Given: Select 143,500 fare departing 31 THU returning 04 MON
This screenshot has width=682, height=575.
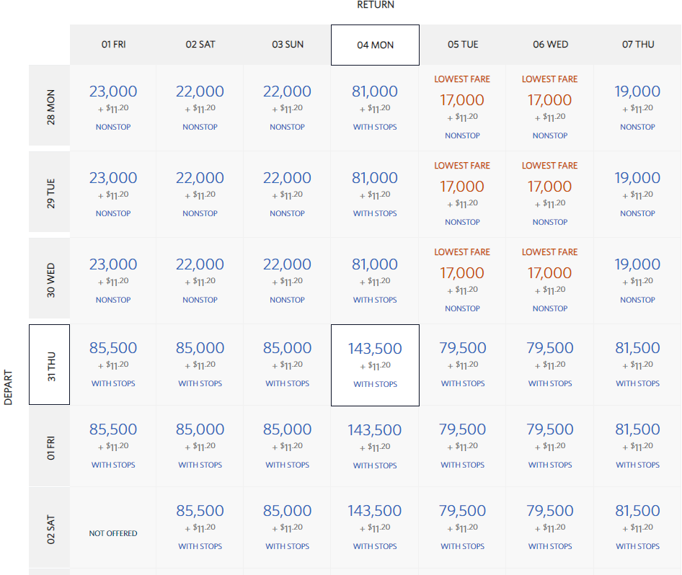Looking at the screenshot, I should (x=375, y=365).
